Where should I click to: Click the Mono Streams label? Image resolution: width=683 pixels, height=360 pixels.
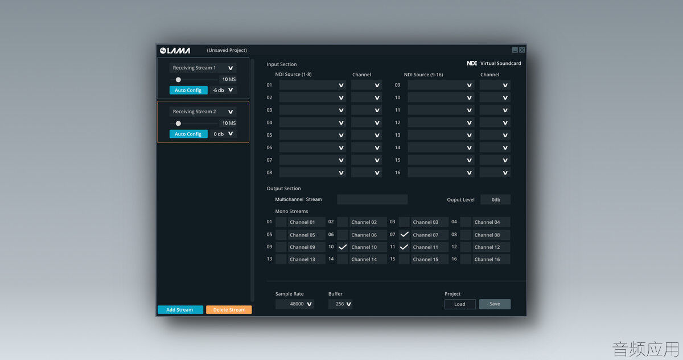[291, 211]
